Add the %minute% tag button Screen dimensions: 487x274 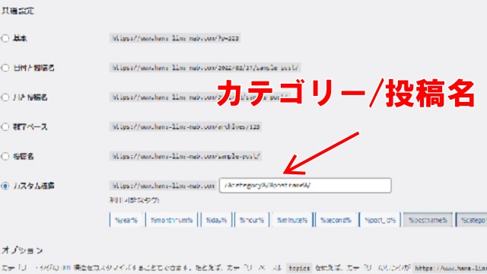pyautogui.click(x=292, y=220)
